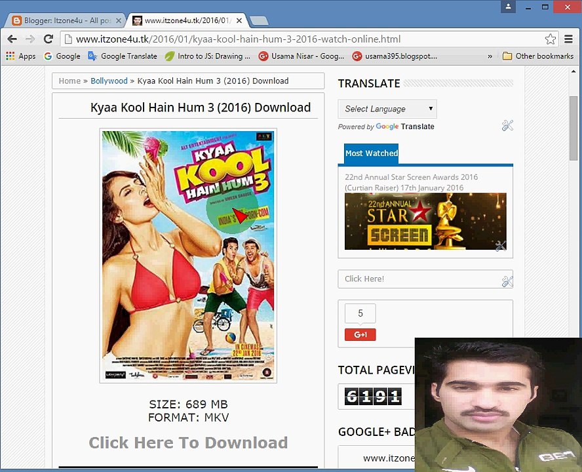
Task: Expand the bookmarks overflow chevron
Action: [490, 56]
